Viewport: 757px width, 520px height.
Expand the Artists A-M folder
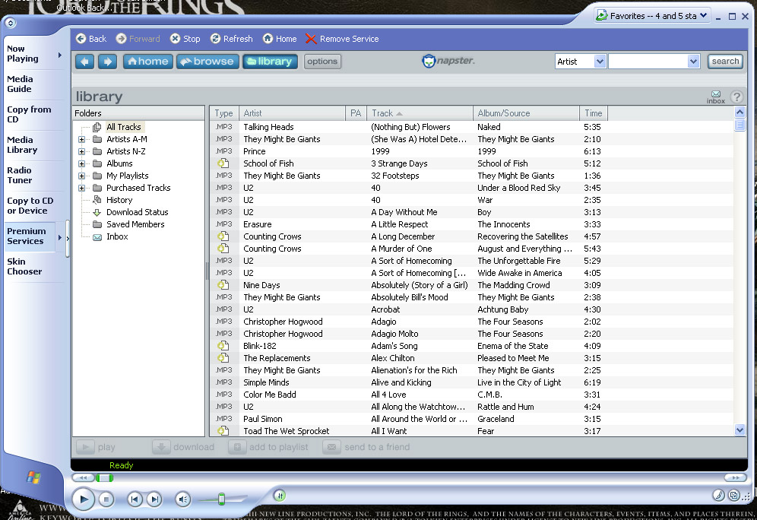click(x=81, y=140)
